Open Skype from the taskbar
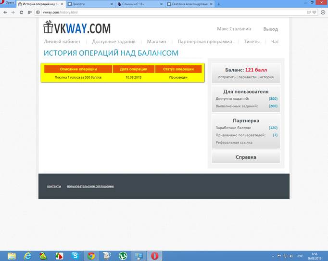328x261 pixels. [x=75, y=256]
